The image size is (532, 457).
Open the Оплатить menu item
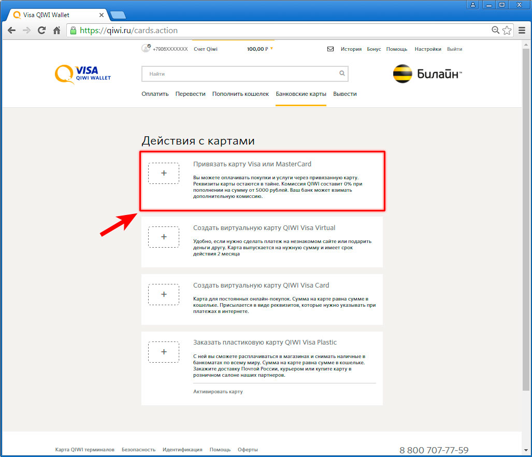[155, 94]
